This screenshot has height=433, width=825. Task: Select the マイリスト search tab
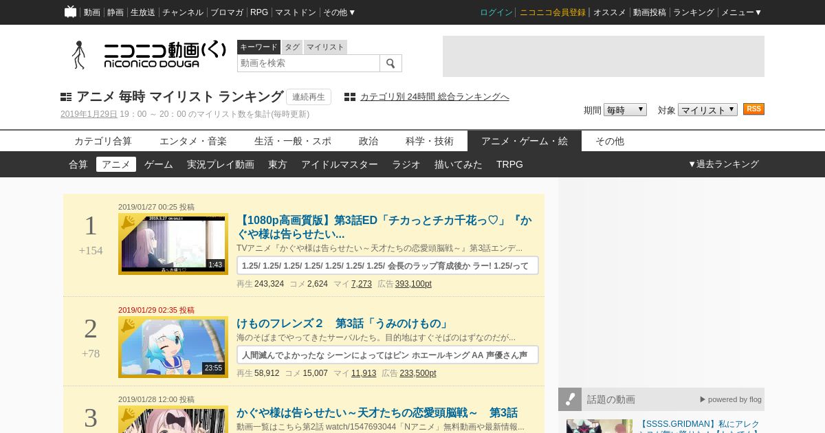(x=325, y=47)
